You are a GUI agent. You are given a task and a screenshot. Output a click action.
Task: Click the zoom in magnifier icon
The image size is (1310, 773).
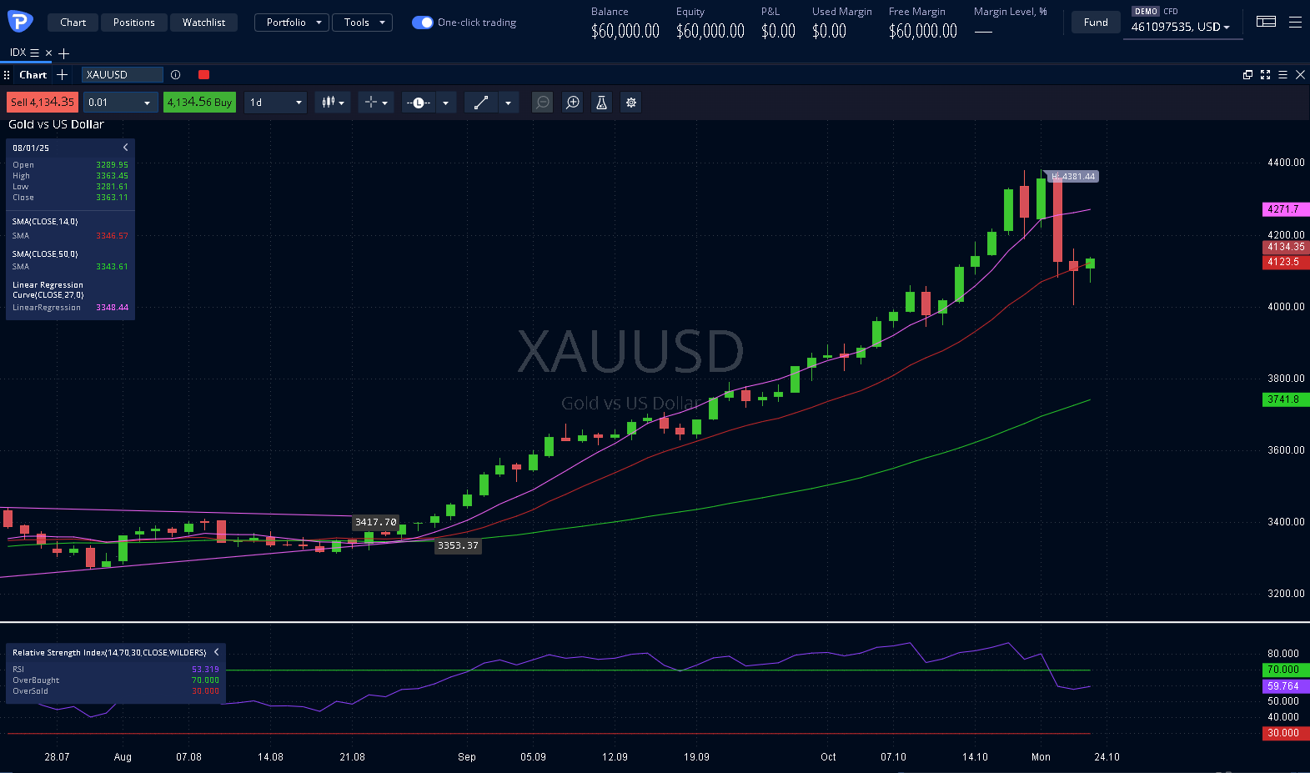[573, 103]
